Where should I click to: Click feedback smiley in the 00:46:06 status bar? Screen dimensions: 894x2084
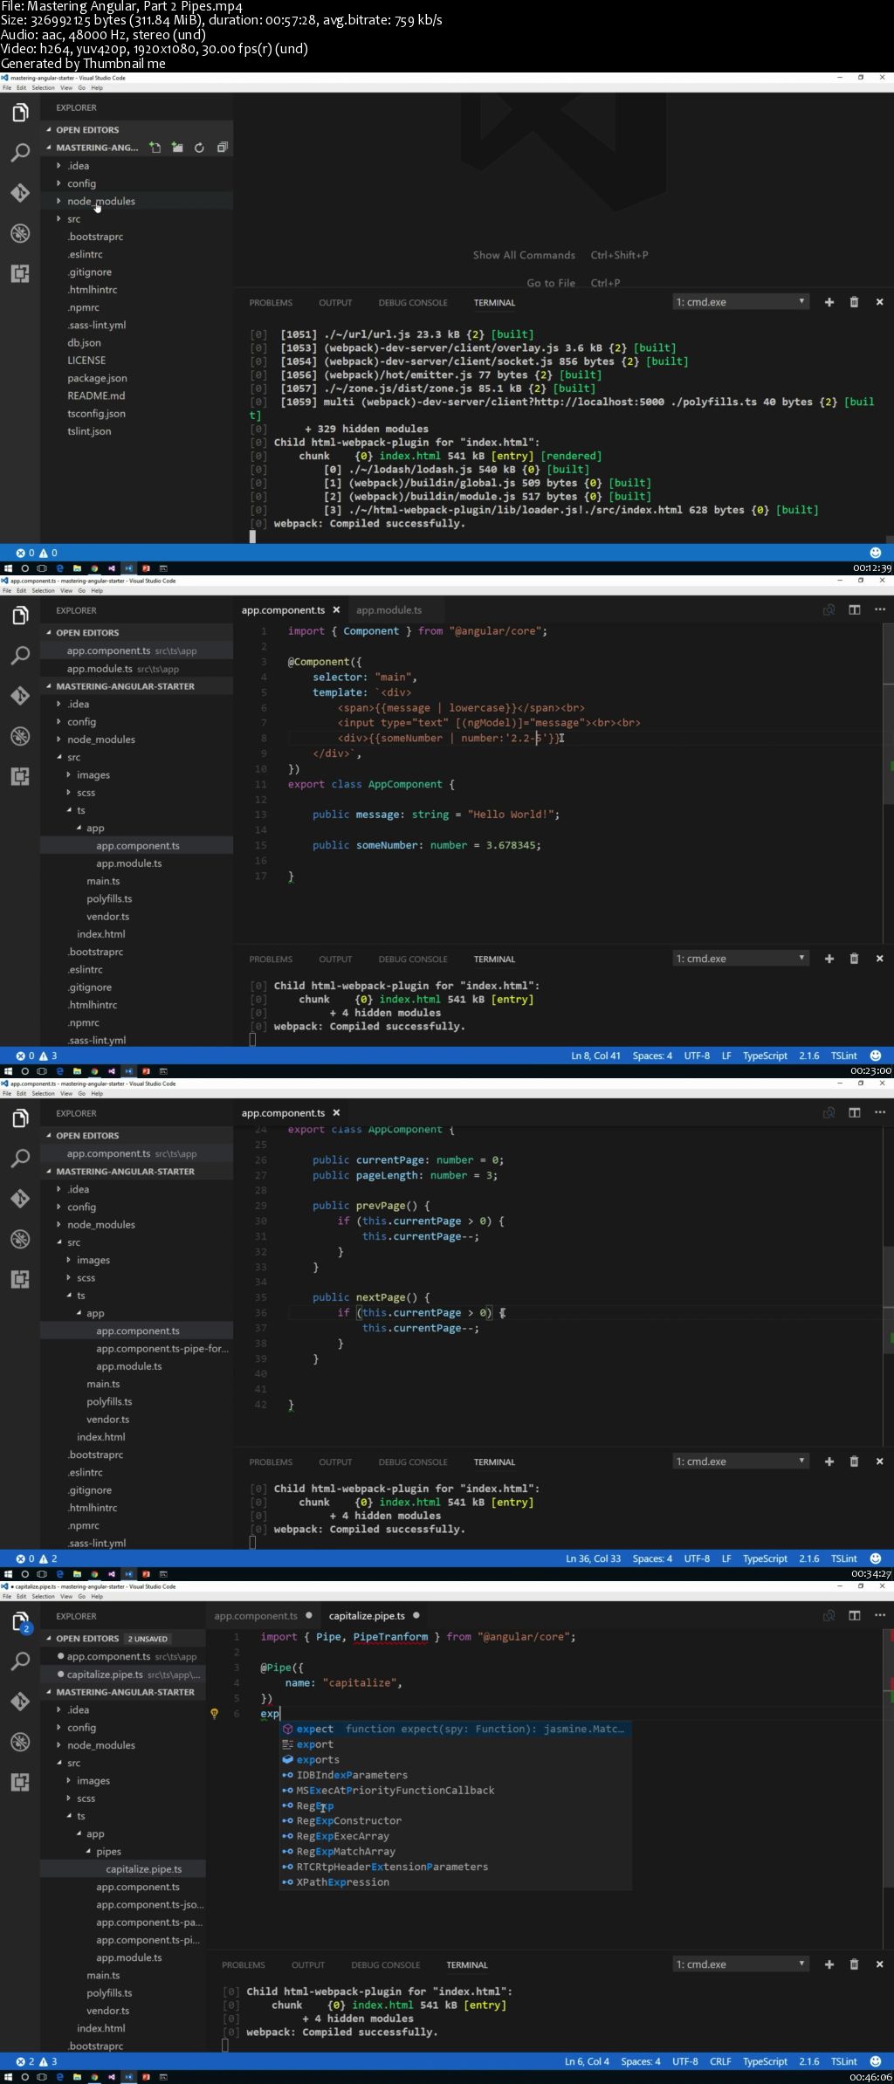pyautogui.click(x=876, y=2061)
